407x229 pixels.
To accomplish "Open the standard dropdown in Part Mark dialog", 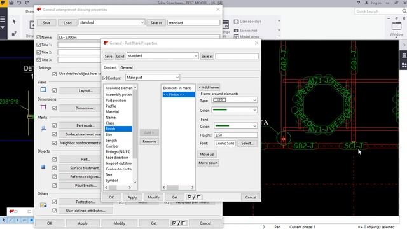I will pyautogui.click(x=163, y=56).
